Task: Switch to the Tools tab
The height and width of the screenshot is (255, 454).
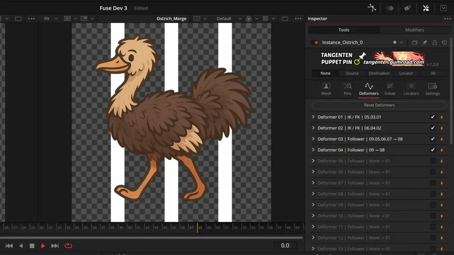Action: [x=344, y=30]
